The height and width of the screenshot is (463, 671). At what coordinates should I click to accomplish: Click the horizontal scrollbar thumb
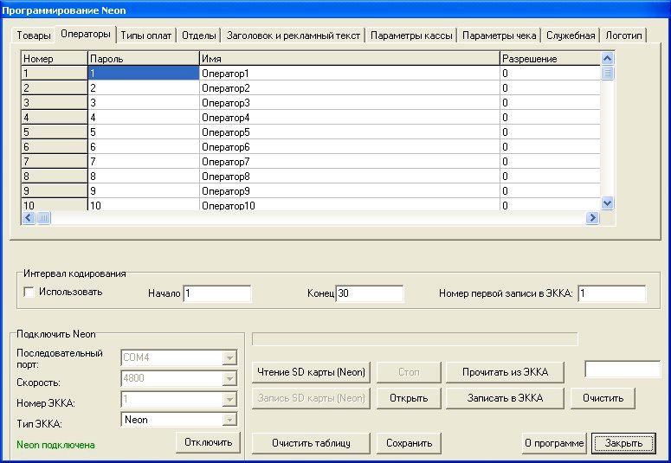coord(43,218)
